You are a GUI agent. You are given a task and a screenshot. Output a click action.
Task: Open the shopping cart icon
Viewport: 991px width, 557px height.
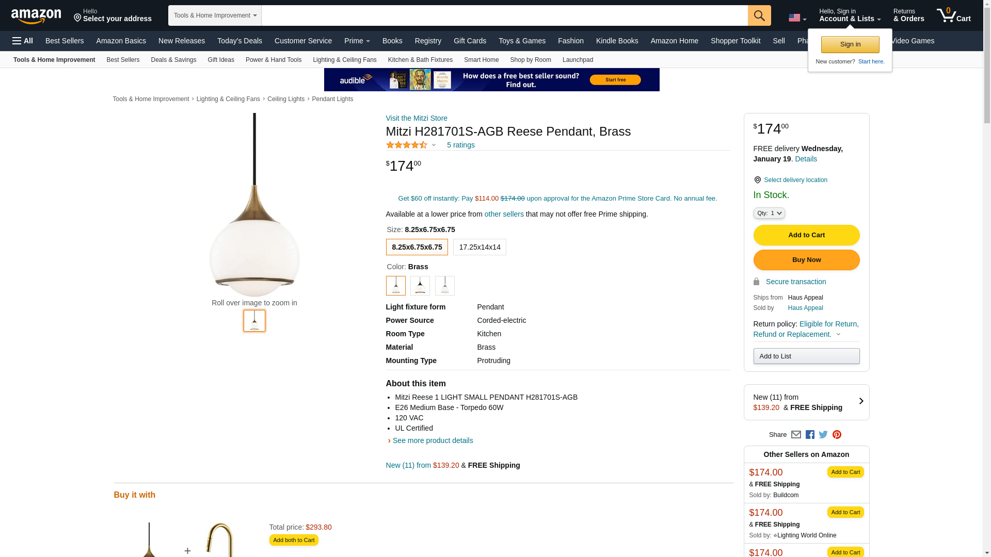953,15
